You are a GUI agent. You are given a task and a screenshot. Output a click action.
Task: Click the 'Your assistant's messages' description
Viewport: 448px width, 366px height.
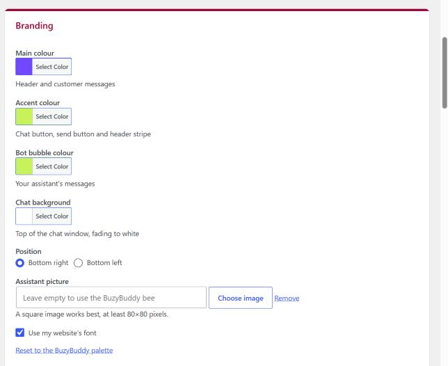[55, 184]
